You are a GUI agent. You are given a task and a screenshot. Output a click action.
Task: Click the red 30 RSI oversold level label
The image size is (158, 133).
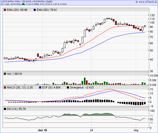tap(151, 123)
